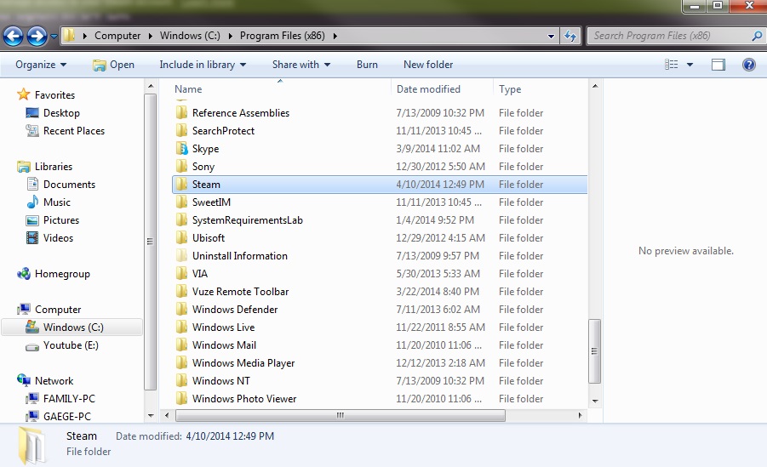This screenshot has height=467, width=767.
Task: Click file list vertical scrollbar down arrow
Action: point(595,401)
